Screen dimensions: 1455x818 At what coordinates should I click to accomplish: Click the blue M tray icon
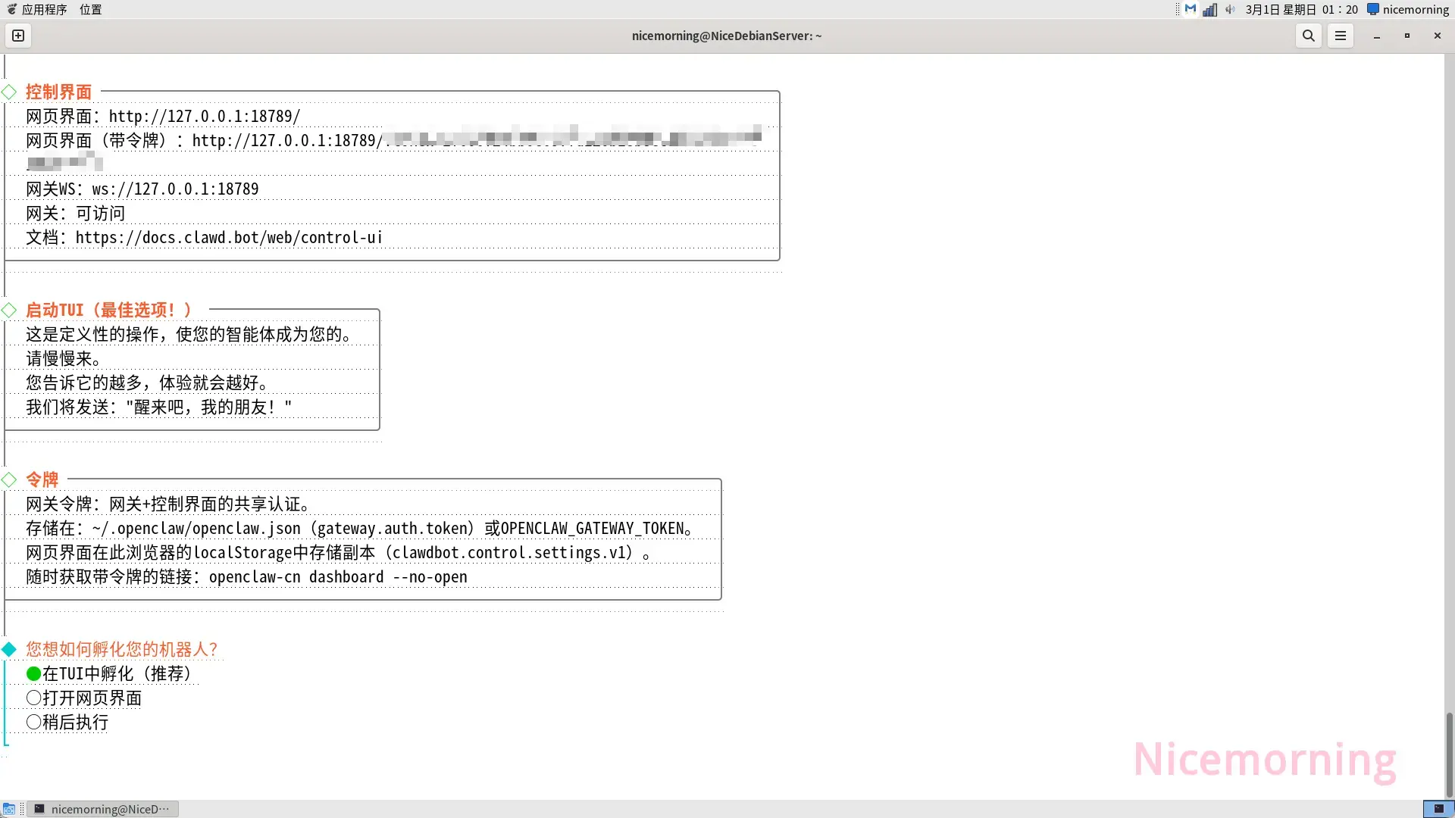[x=1191, y=10]
